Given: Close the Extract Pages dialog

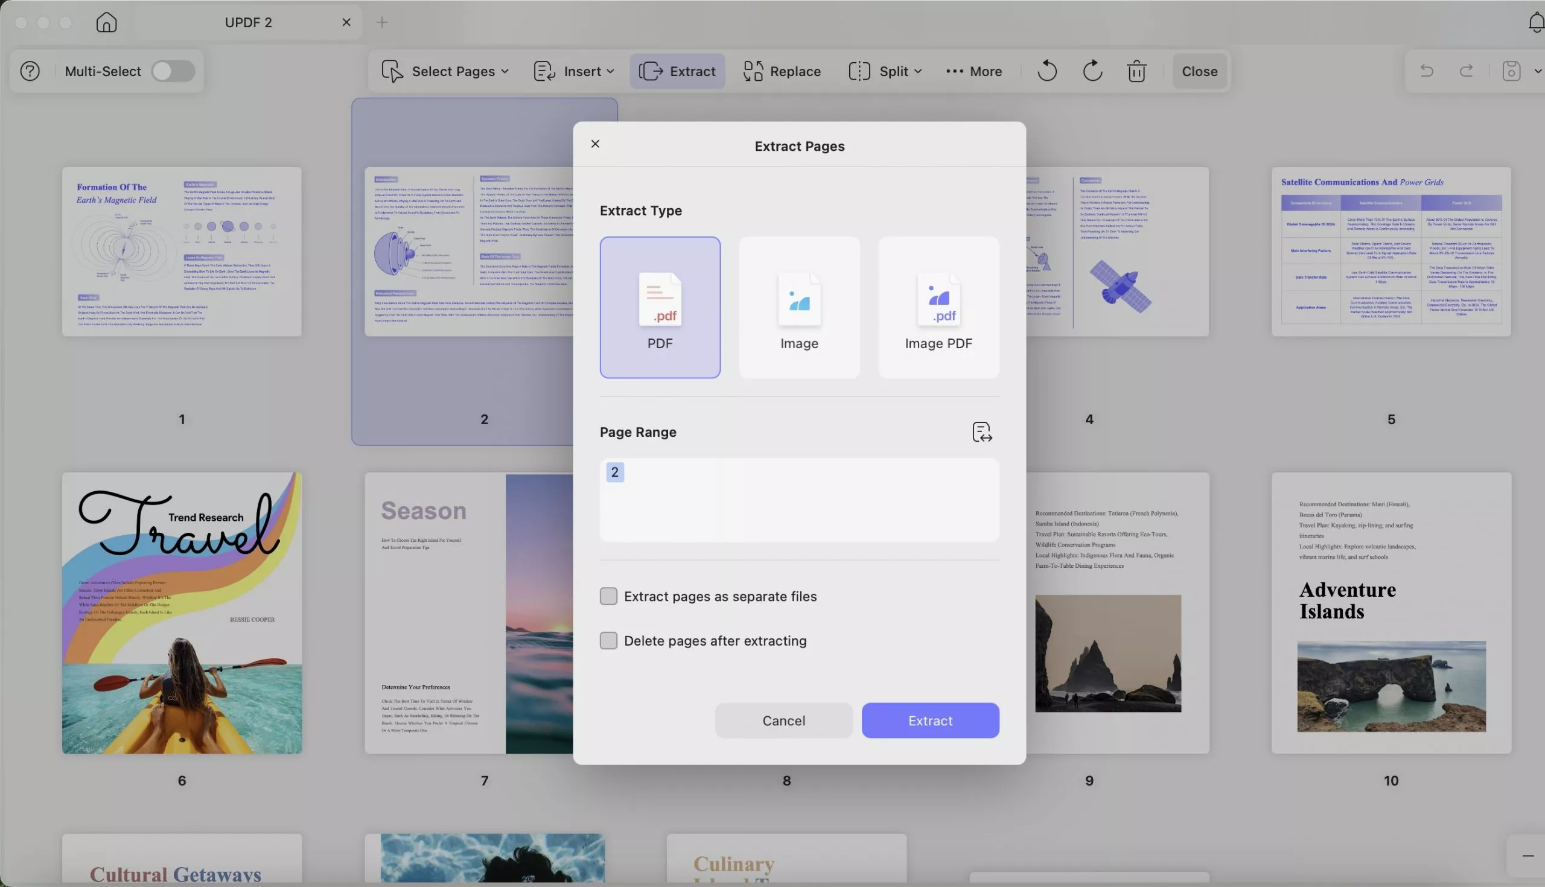Looking at the screenshot, I should [x=595, y=144].
